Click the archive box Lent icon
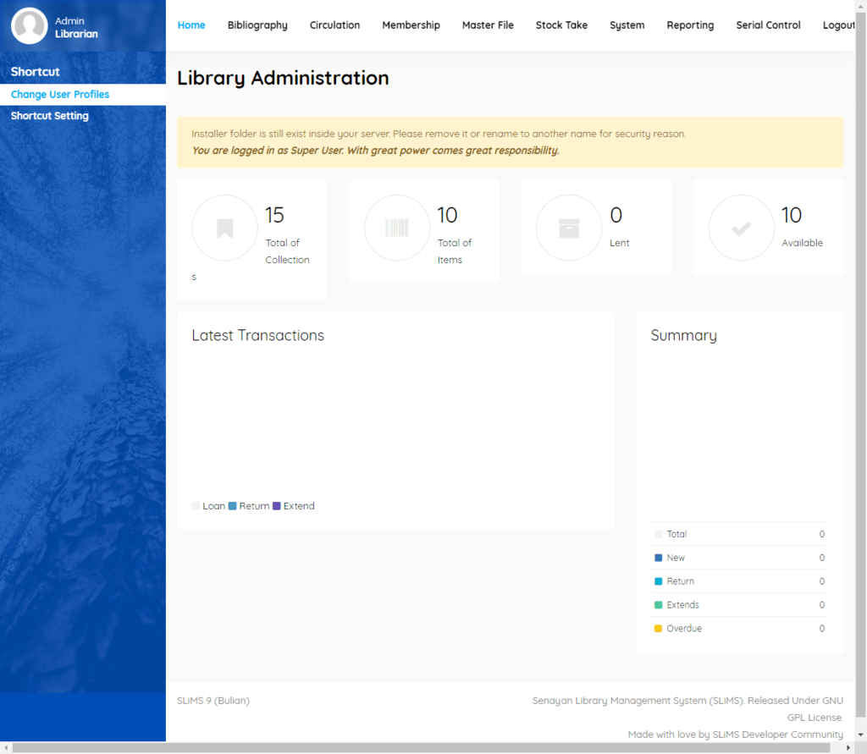The image size is (867, 754). [x=569, y=228]
